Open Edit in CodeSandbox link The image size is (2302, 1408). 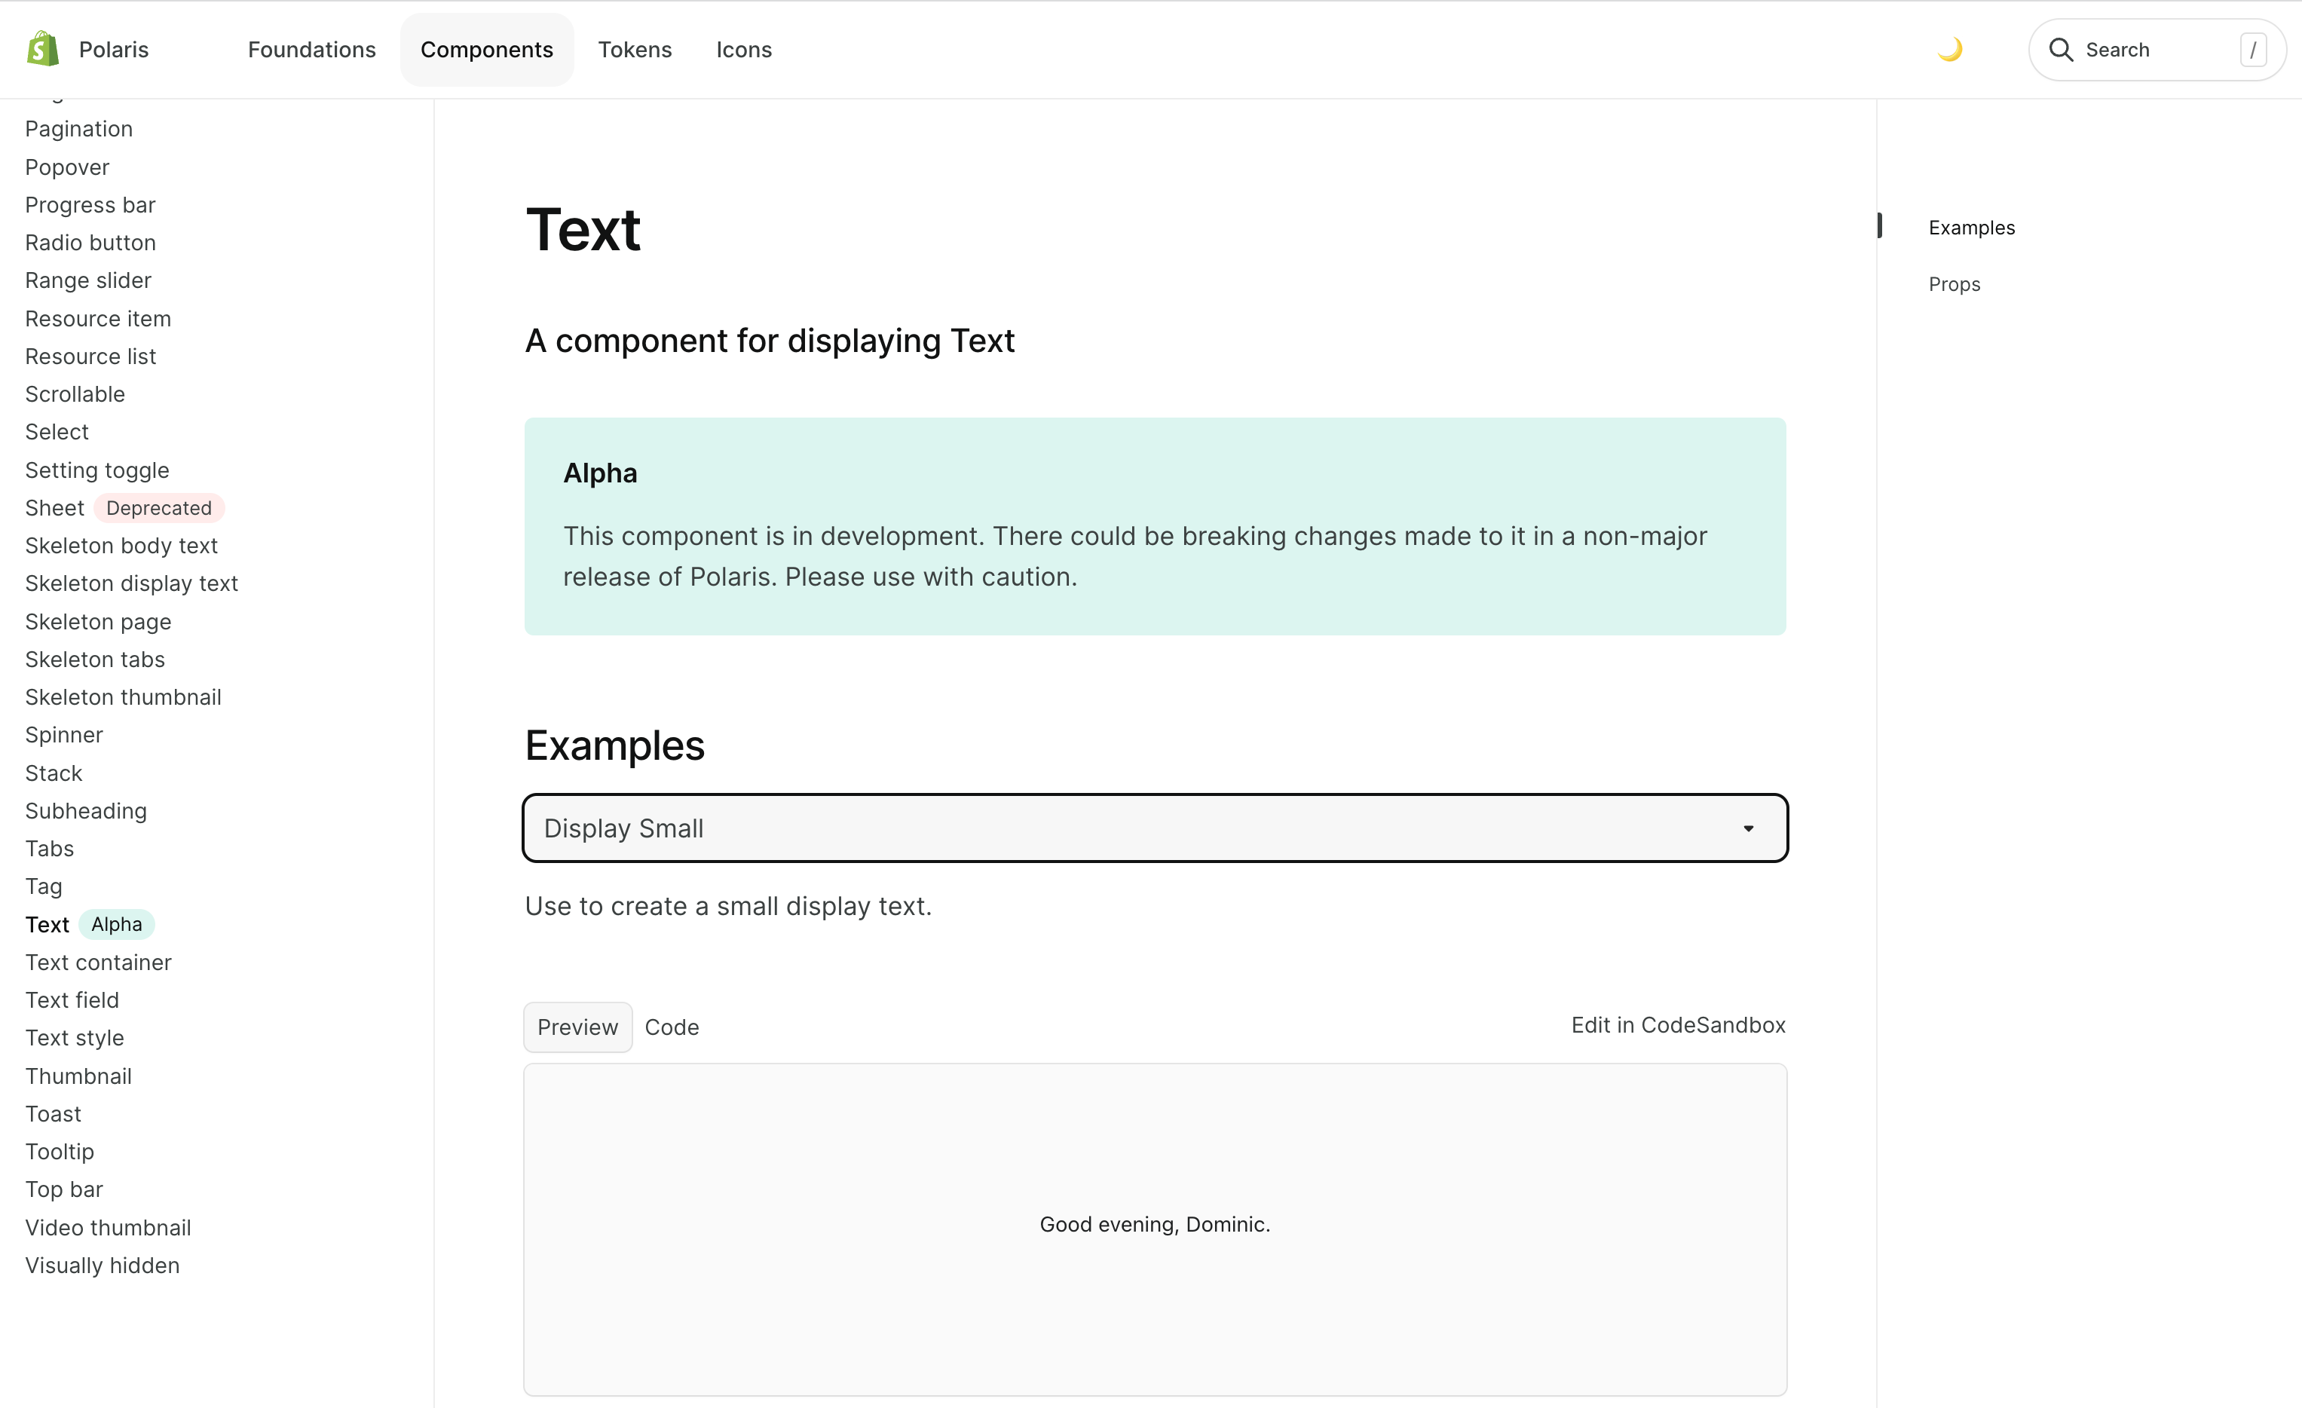tap(1677, 1025)
